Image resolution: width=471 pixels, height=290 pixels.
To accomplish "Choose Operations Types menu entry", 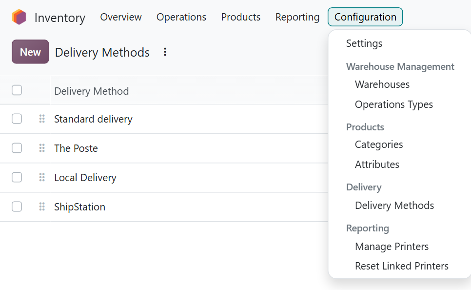I will (394, 104).
